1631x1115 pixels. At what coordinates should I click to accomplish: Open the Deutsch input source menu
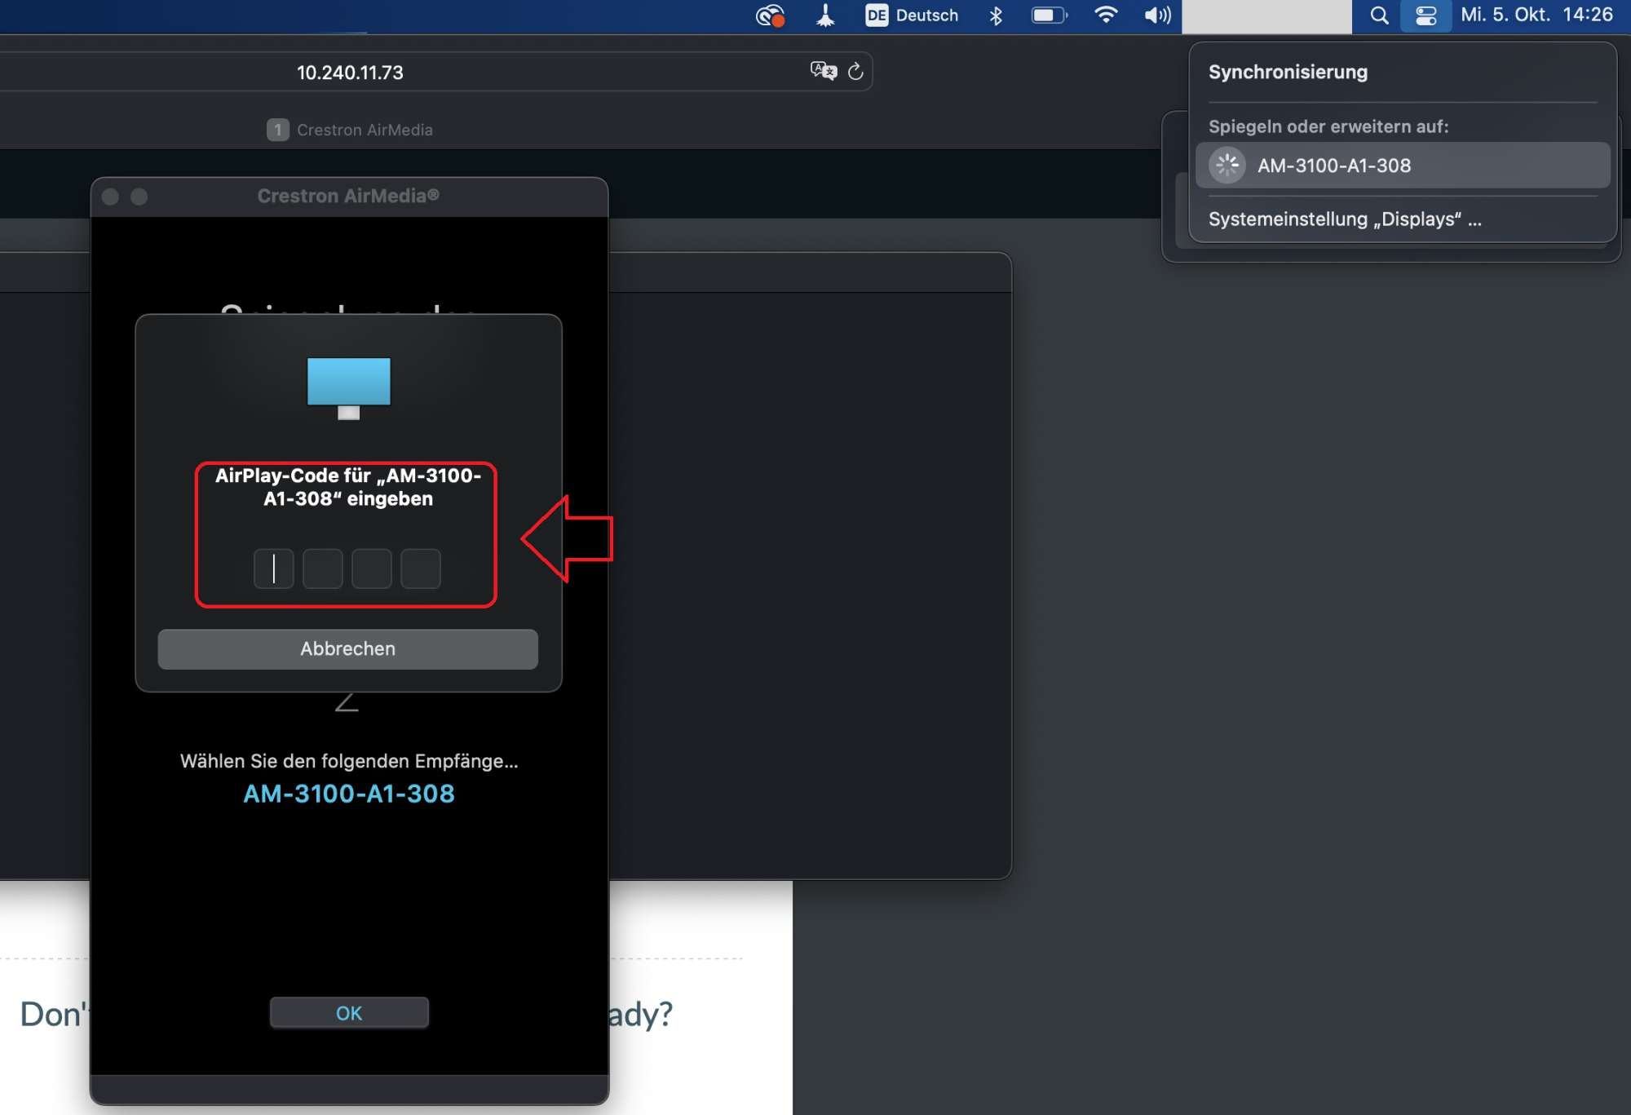pyautogui.click(x=912, y=15)
